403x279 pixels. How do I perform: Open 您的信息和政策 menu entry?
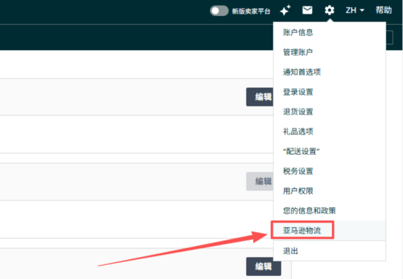point(309,210)
